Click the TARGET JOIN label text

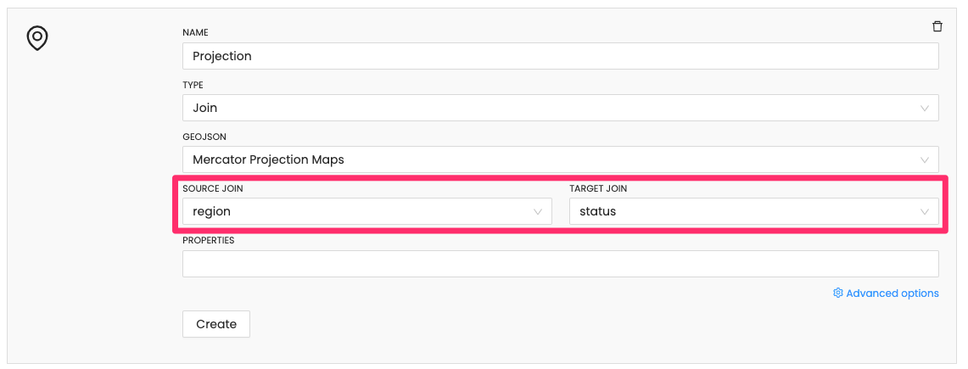point(598,188)
